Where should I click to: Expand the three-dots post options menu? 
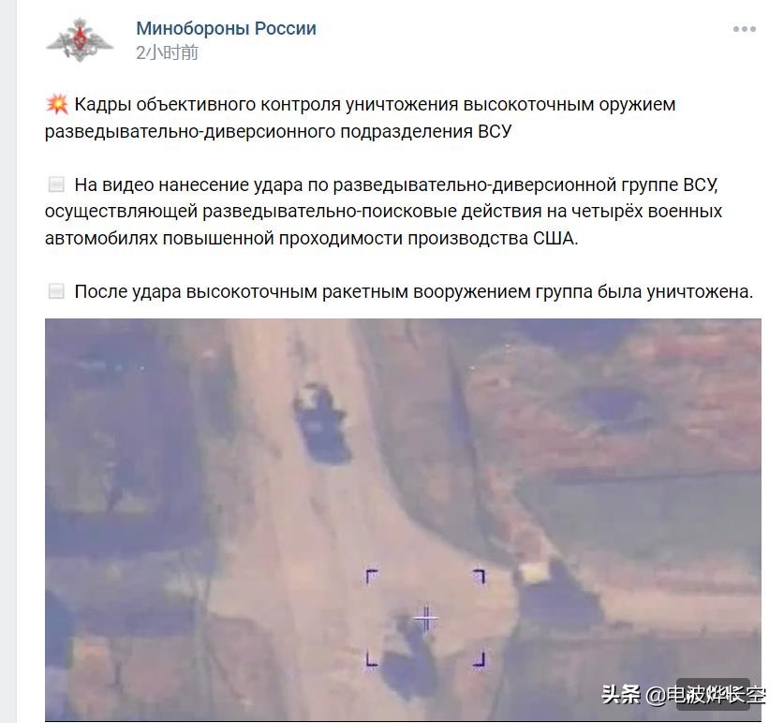point(744,29)
